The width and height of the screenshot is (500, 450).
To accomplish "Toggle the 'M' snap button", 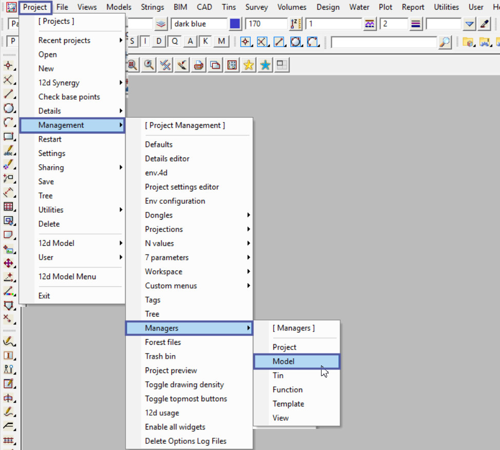I will pyautogui.click(x=221, y=42).
